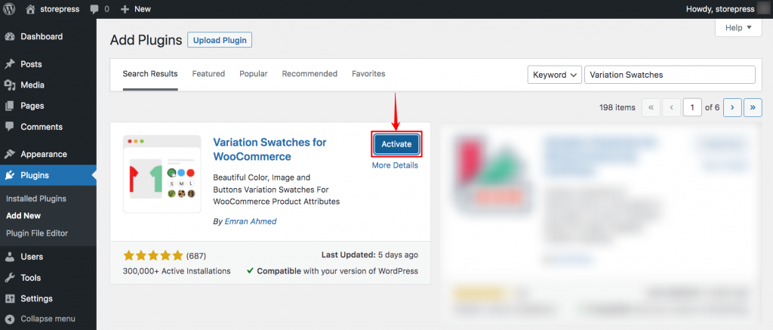Click the WordPress logo icon
Screen dimensions: 773x330
pos(10,9)
